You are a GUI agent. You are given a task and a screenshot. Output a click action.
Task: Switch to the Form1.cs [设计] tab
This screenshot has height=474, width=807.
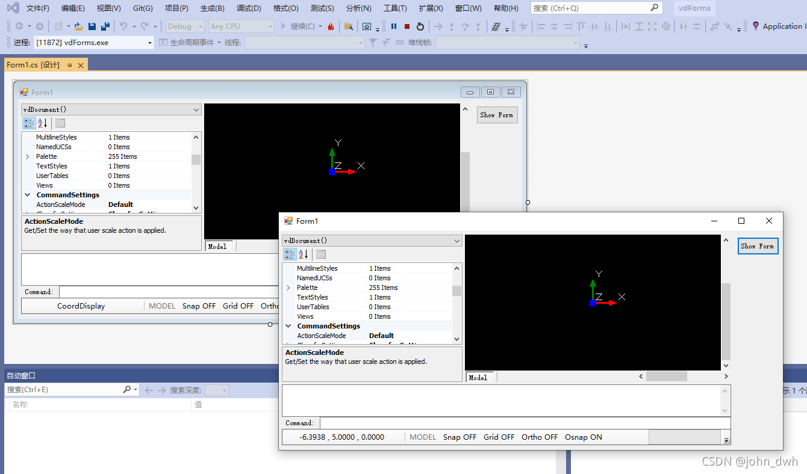point(33,64)
